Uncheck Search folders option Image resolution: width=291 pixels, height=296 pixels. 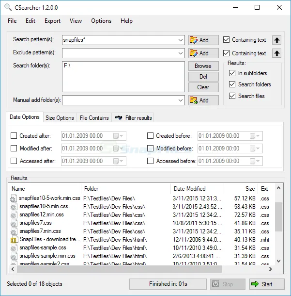pyautogui.click(x=232, y=84)
